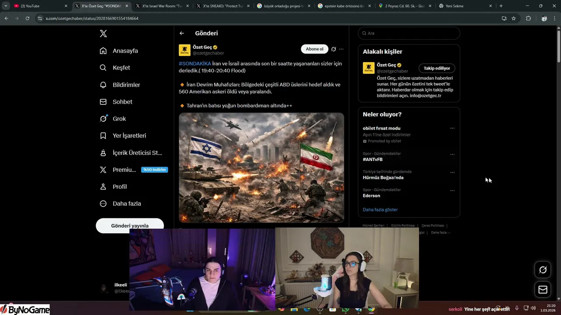Open Gizlilik Politikası footer link
The height and width of the screenshot is (315, 561).
403,225
